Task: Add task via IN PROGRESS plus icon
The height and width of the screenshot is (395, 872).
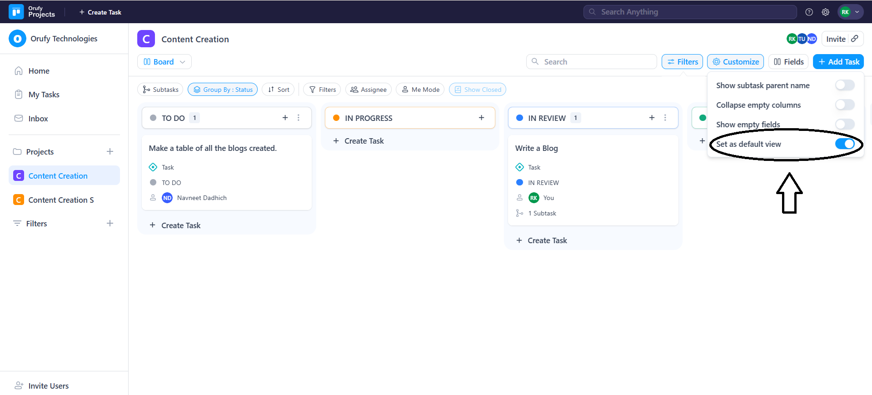Action: tap(481, 118)
